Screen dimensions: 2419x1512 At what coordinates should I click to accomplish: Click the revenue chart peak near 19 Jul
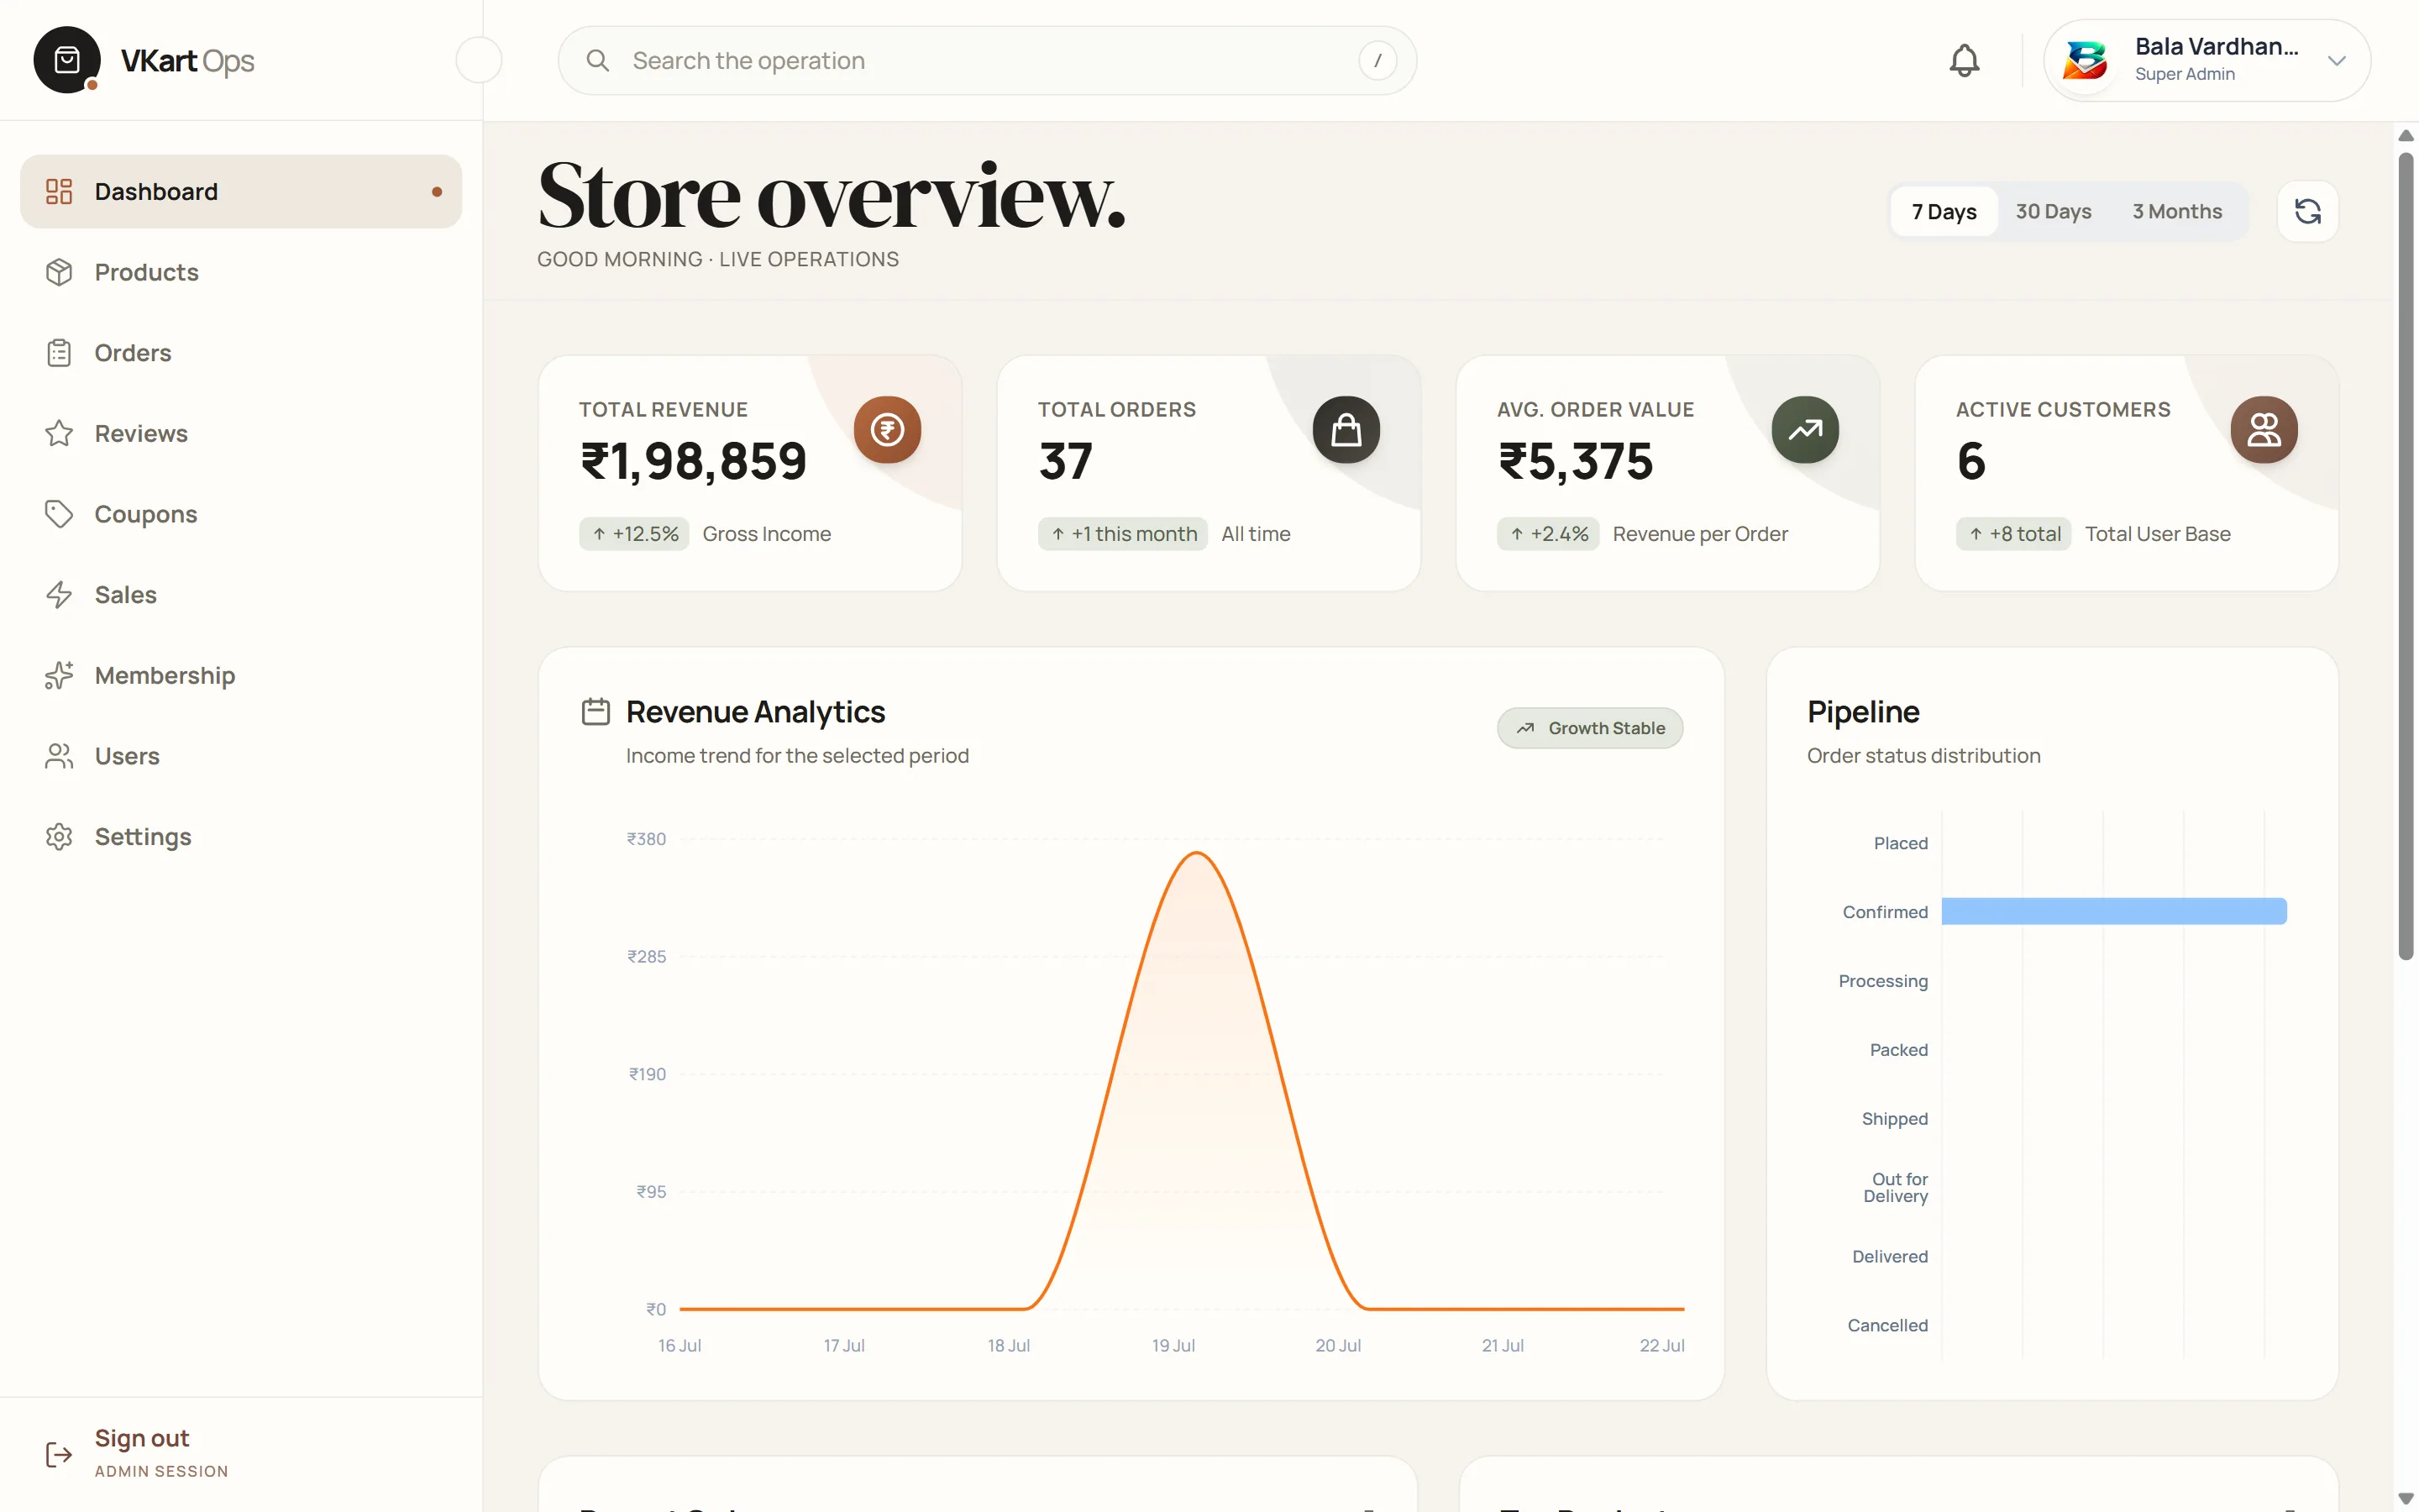(x=1197, y=853)
